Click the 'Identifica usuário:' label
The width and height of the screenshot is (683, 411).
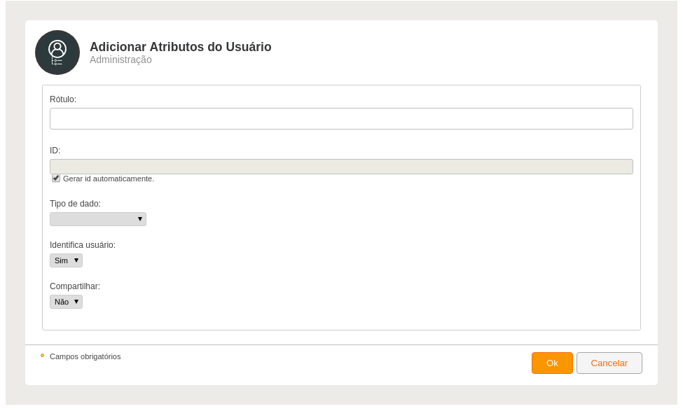click(x=83, y=245)
